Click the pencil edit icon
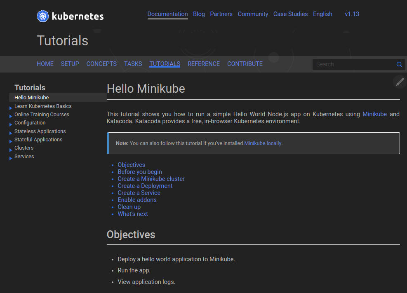The image size is (407, 293). pos(399,82)
